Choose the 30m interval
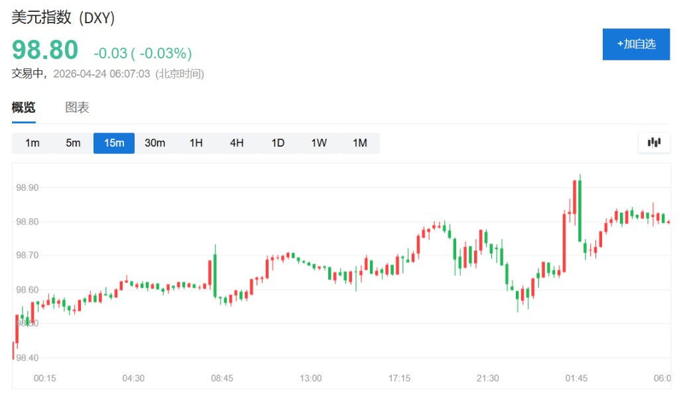679x396 pixels. point(154,143)
